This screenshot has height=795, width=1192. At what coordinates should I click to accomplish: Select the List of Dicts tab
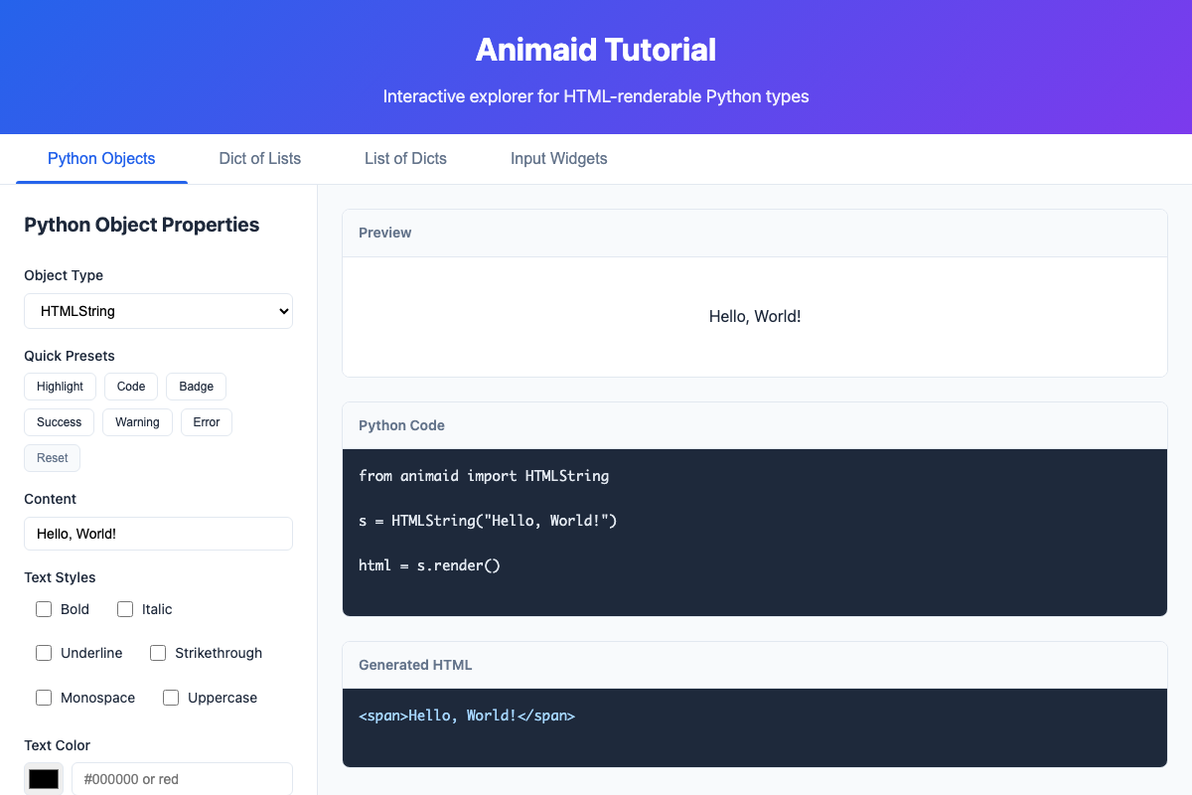[405, 159]
